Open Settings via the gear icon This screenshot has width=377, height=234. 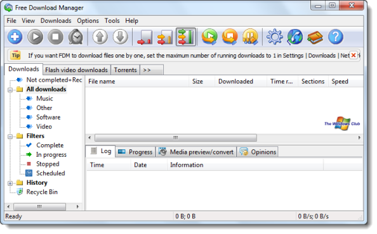275,37
